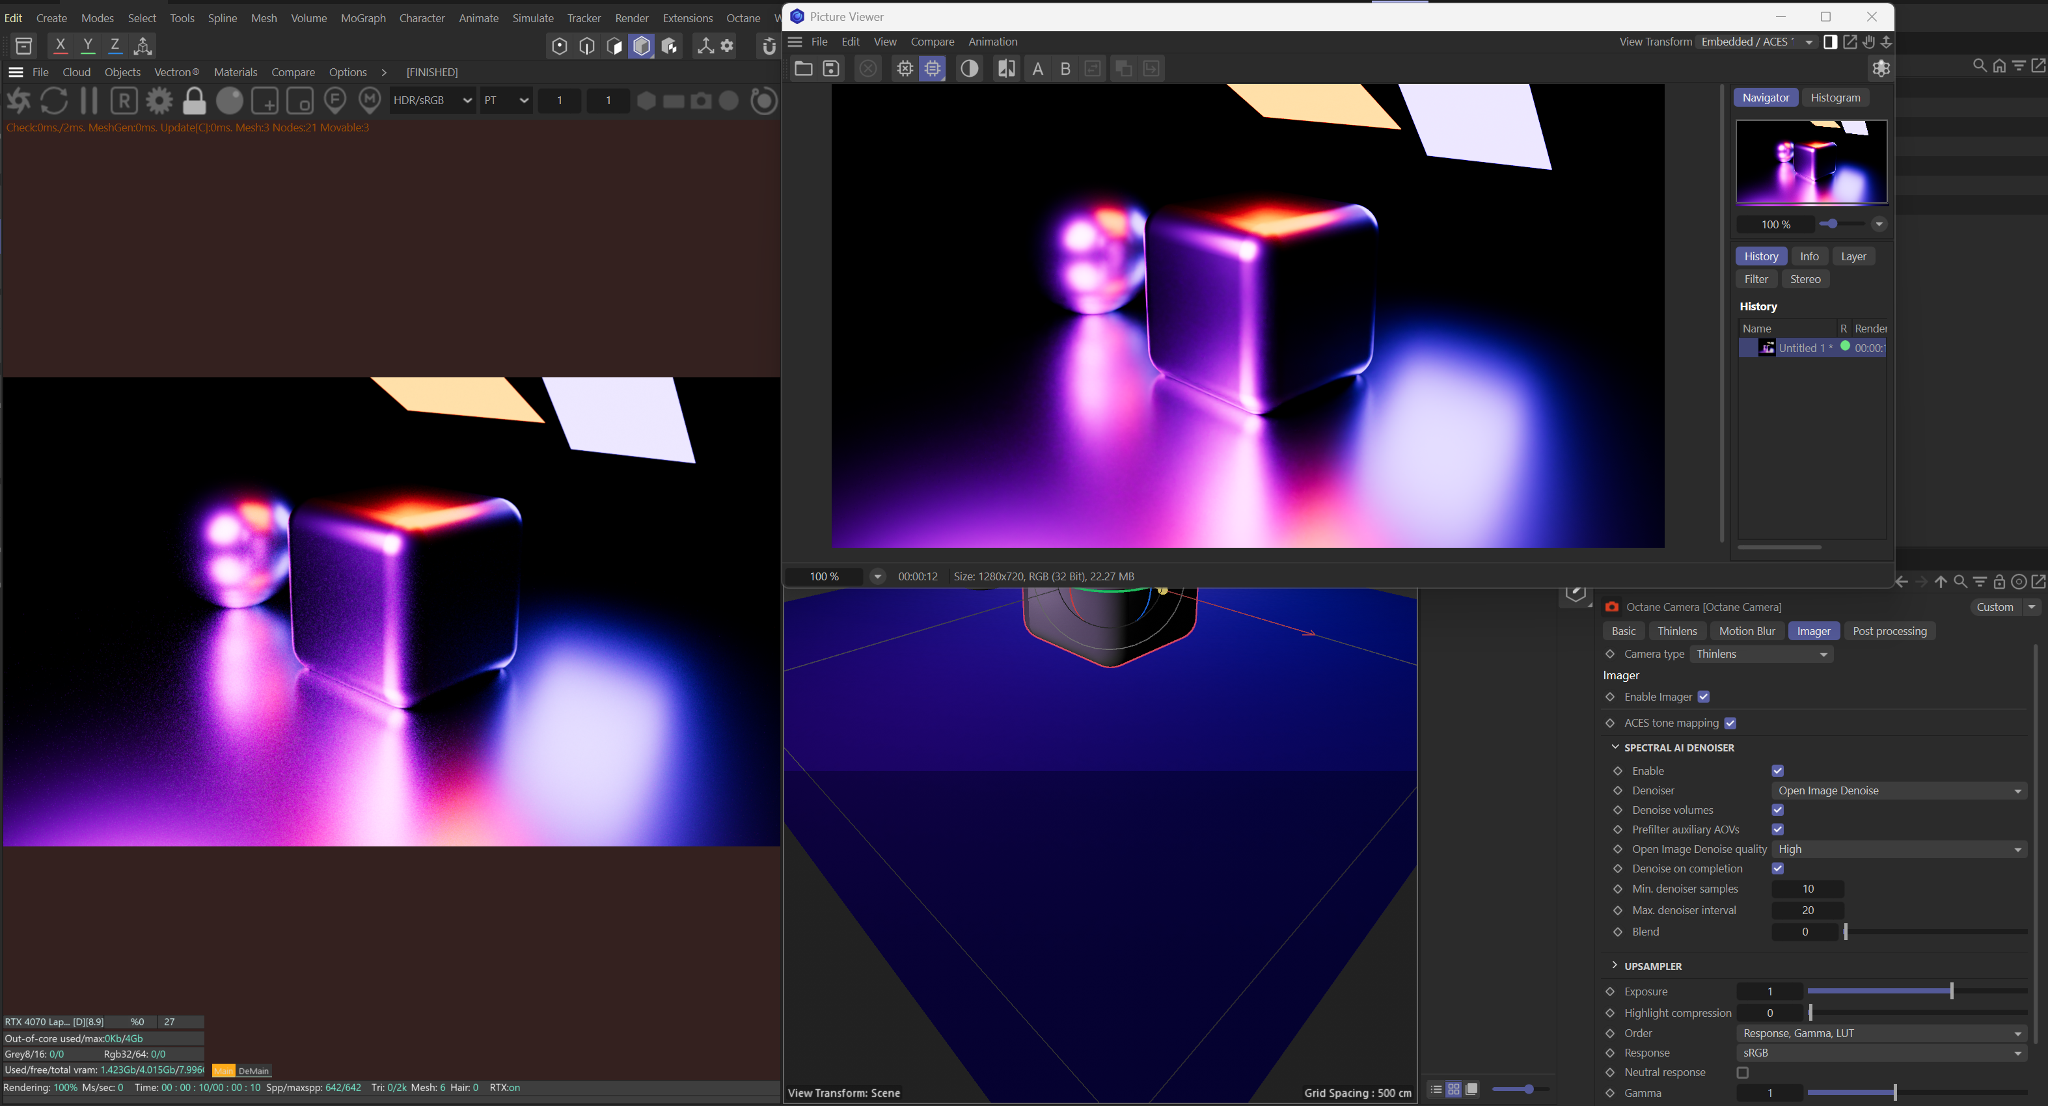Uncheck ACES tone mapping checkbox
This screenshot has width=2048, height=1106.
[1730, 723]
